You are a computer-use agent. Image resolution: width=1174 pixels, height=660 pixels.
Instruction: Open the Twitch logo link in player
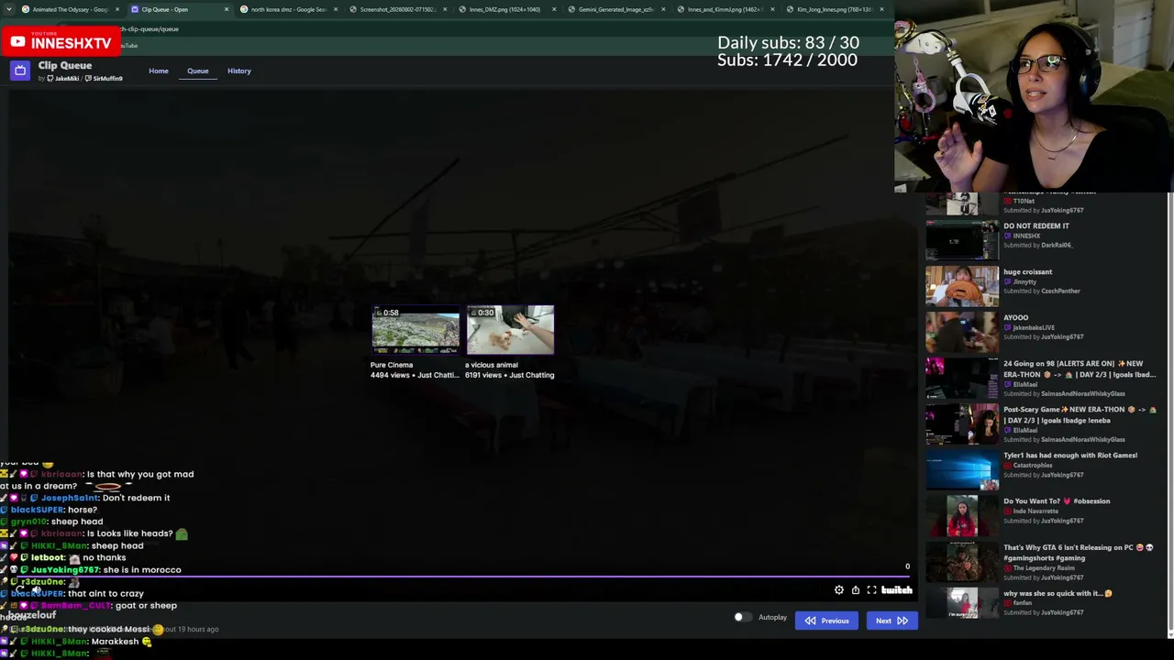click(897, 590)
